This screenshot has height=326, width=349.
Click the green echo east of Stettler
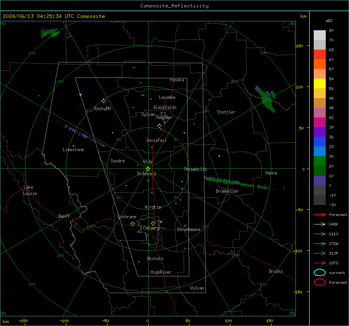click(266, 98)
